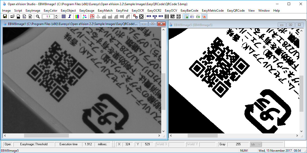This screenshot has width=307, height=153.
Task: Click the colored dots EasyColor icon
Action: tap(84, 17)
